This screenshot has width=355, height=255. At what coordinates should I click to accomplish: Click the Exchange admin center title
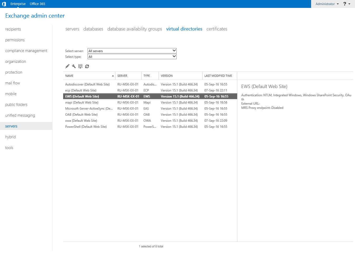[35, 16]
